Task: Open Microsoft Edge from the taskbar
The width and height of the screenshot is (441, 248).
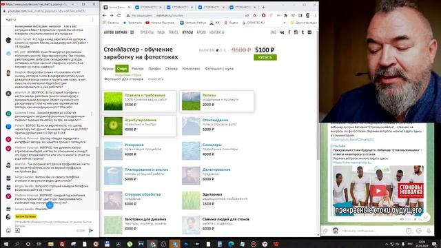Action: point(231,244)
